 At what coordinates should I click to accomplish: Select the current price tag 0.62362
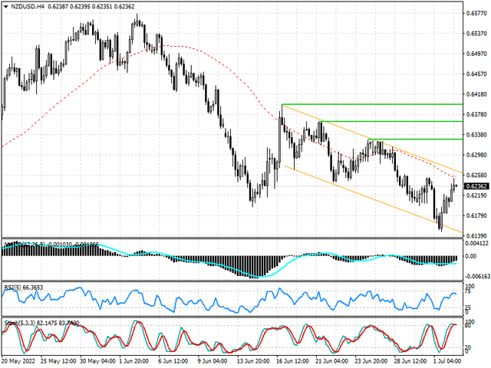tap(474, 186)
